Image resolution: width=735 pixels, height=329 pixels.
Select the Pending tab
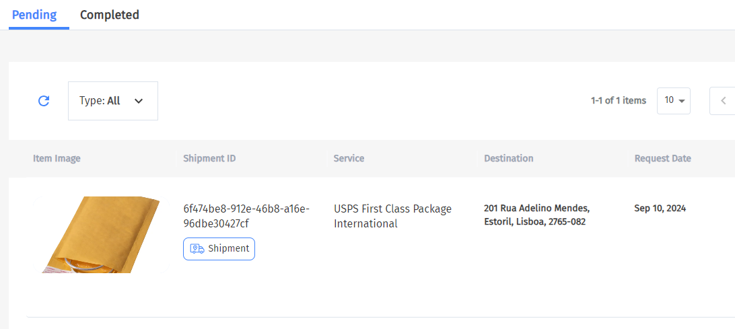click(x=34, y=15)
